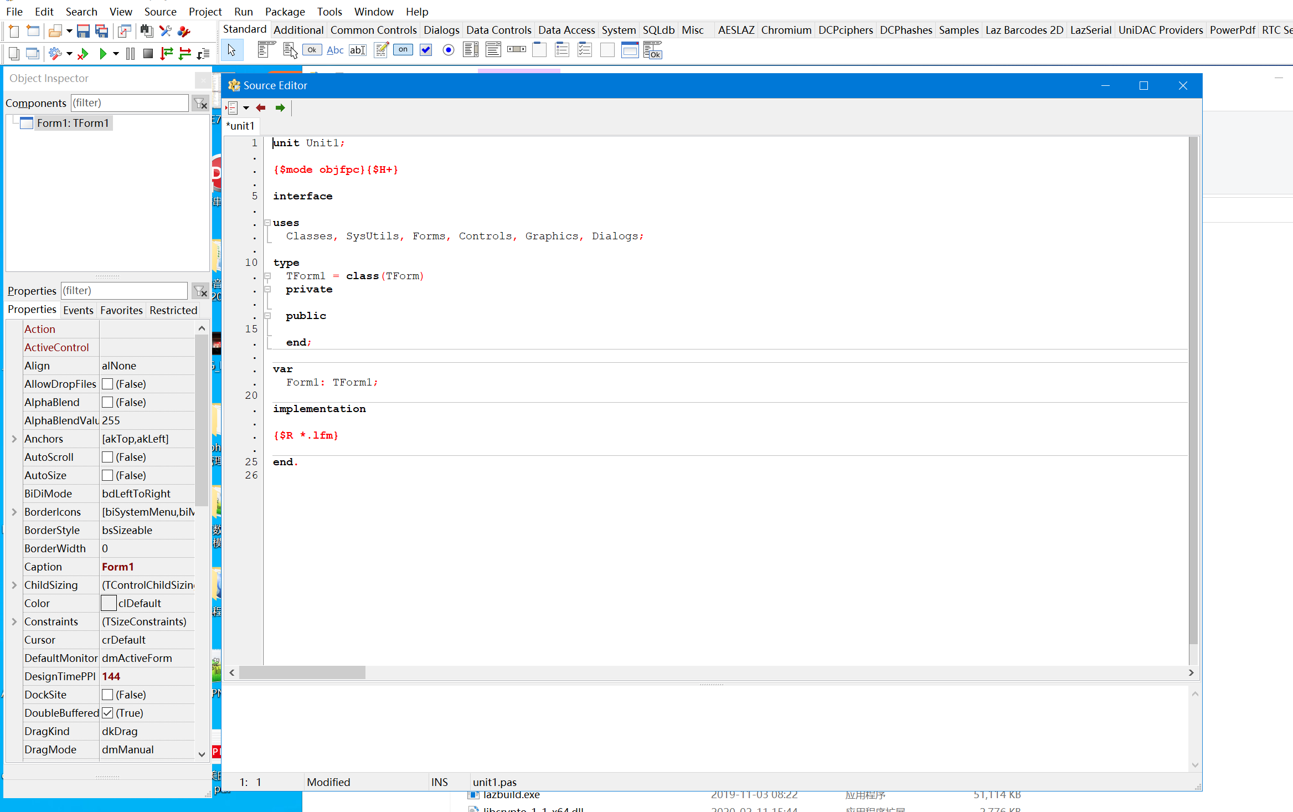The width and height of the screenshot is (1293, 812).
Task: Expand the BorderIcons property row
Action: [14, 512]
